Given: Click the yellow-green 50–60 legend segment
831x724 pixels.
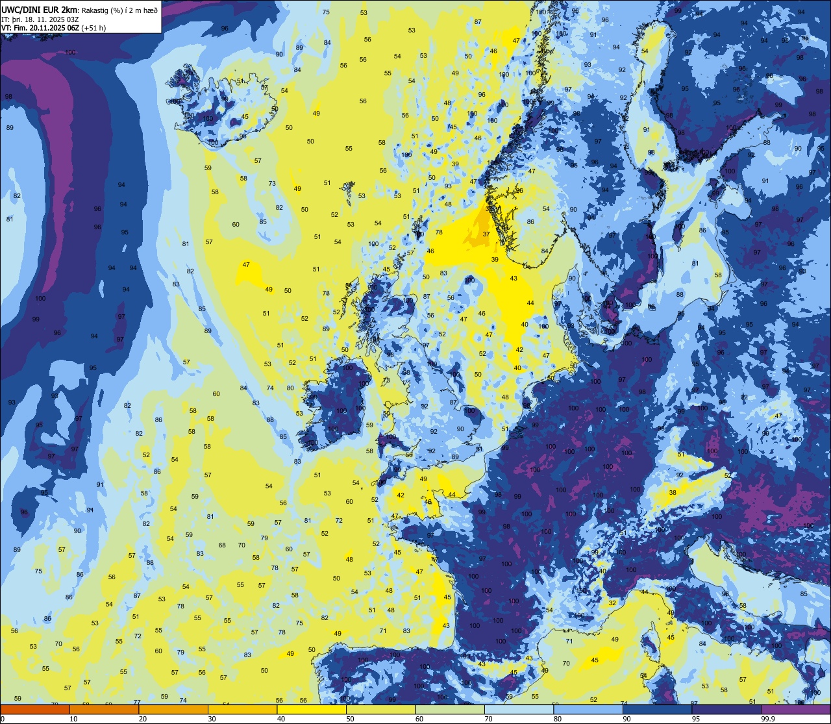Looking at the screenshot, I should [380, 709].
